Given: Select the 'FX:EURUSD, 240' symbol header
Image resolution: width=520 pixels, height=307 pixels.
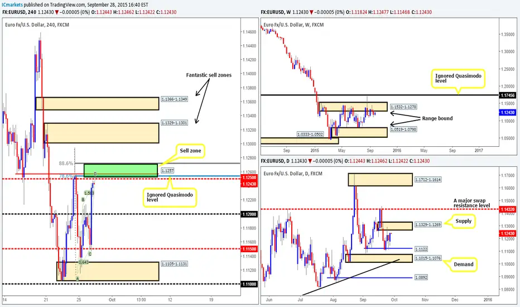Looking at the screenshot, I should tap(19, 12).
